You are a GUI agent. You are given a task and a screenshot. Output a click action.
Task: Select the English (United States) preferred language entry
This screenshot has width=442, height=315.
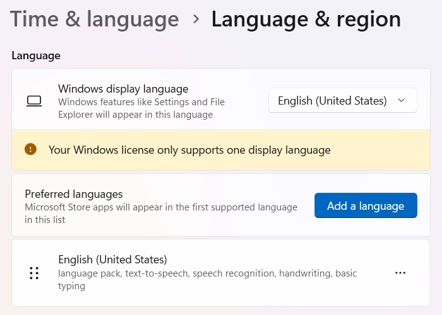[221, 273]
